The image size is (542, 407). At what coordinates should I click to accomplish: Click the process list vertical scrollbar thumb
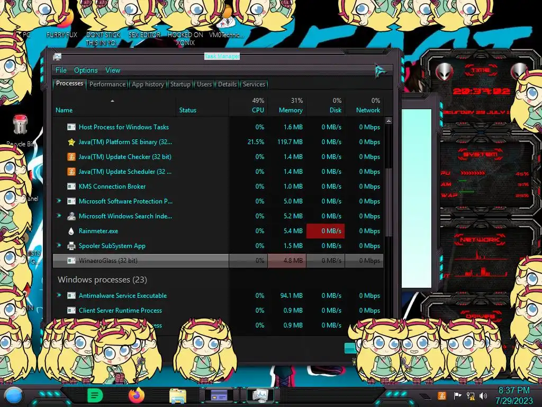tap(389, 202)
